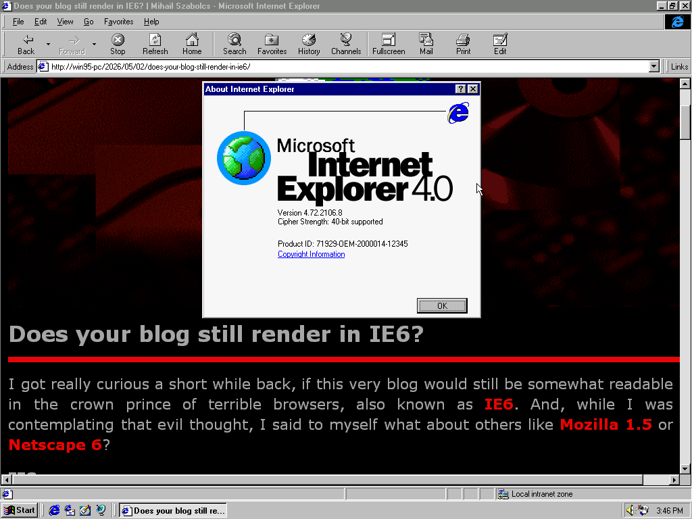Open the Favorites toolbar button

tap(272, 44)
